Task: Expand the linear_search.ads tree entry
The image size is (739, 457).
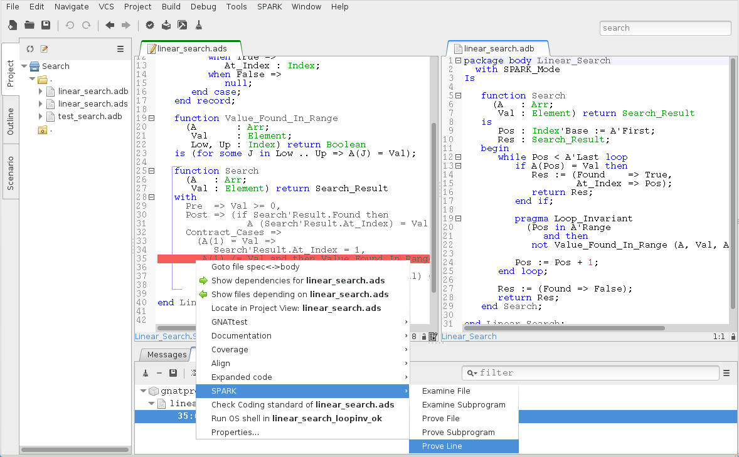Action: pos(41,103)
